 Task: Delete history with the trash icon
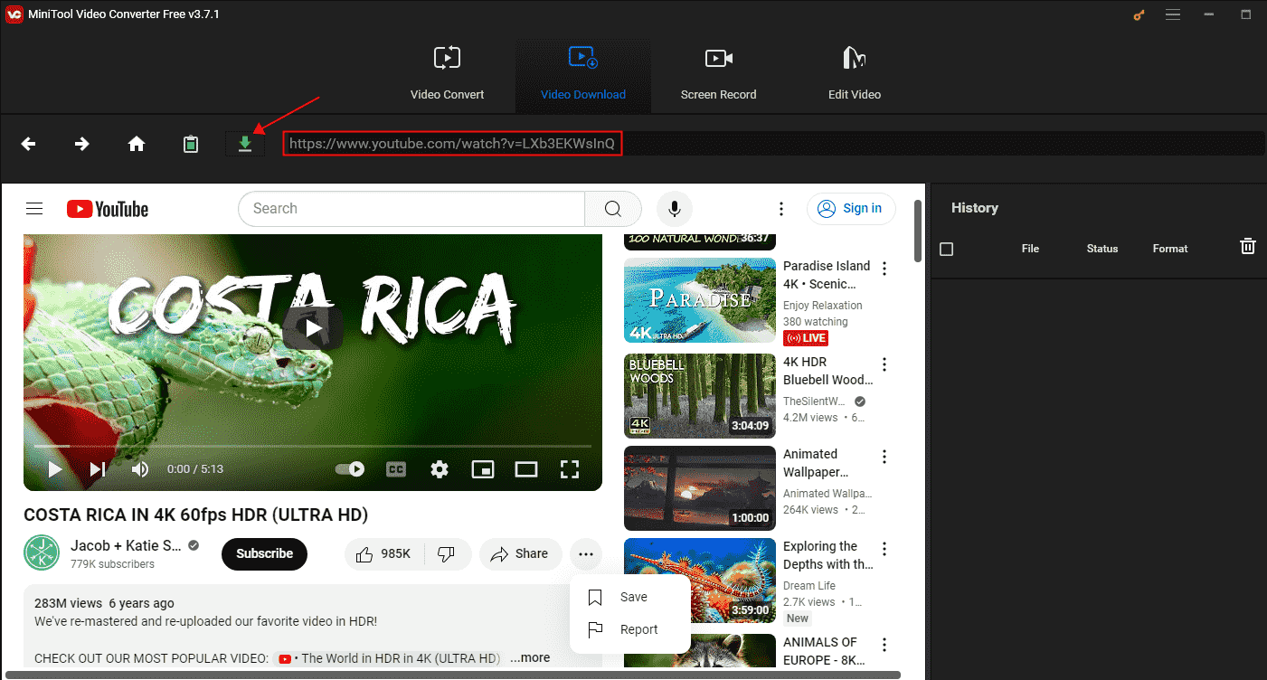pos(1247,247)
